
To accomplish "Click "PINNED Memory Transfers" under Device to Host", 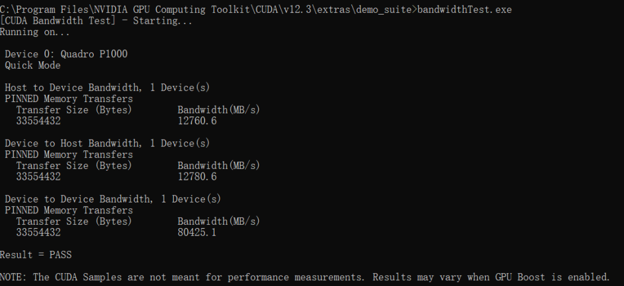I will (69, 154).
